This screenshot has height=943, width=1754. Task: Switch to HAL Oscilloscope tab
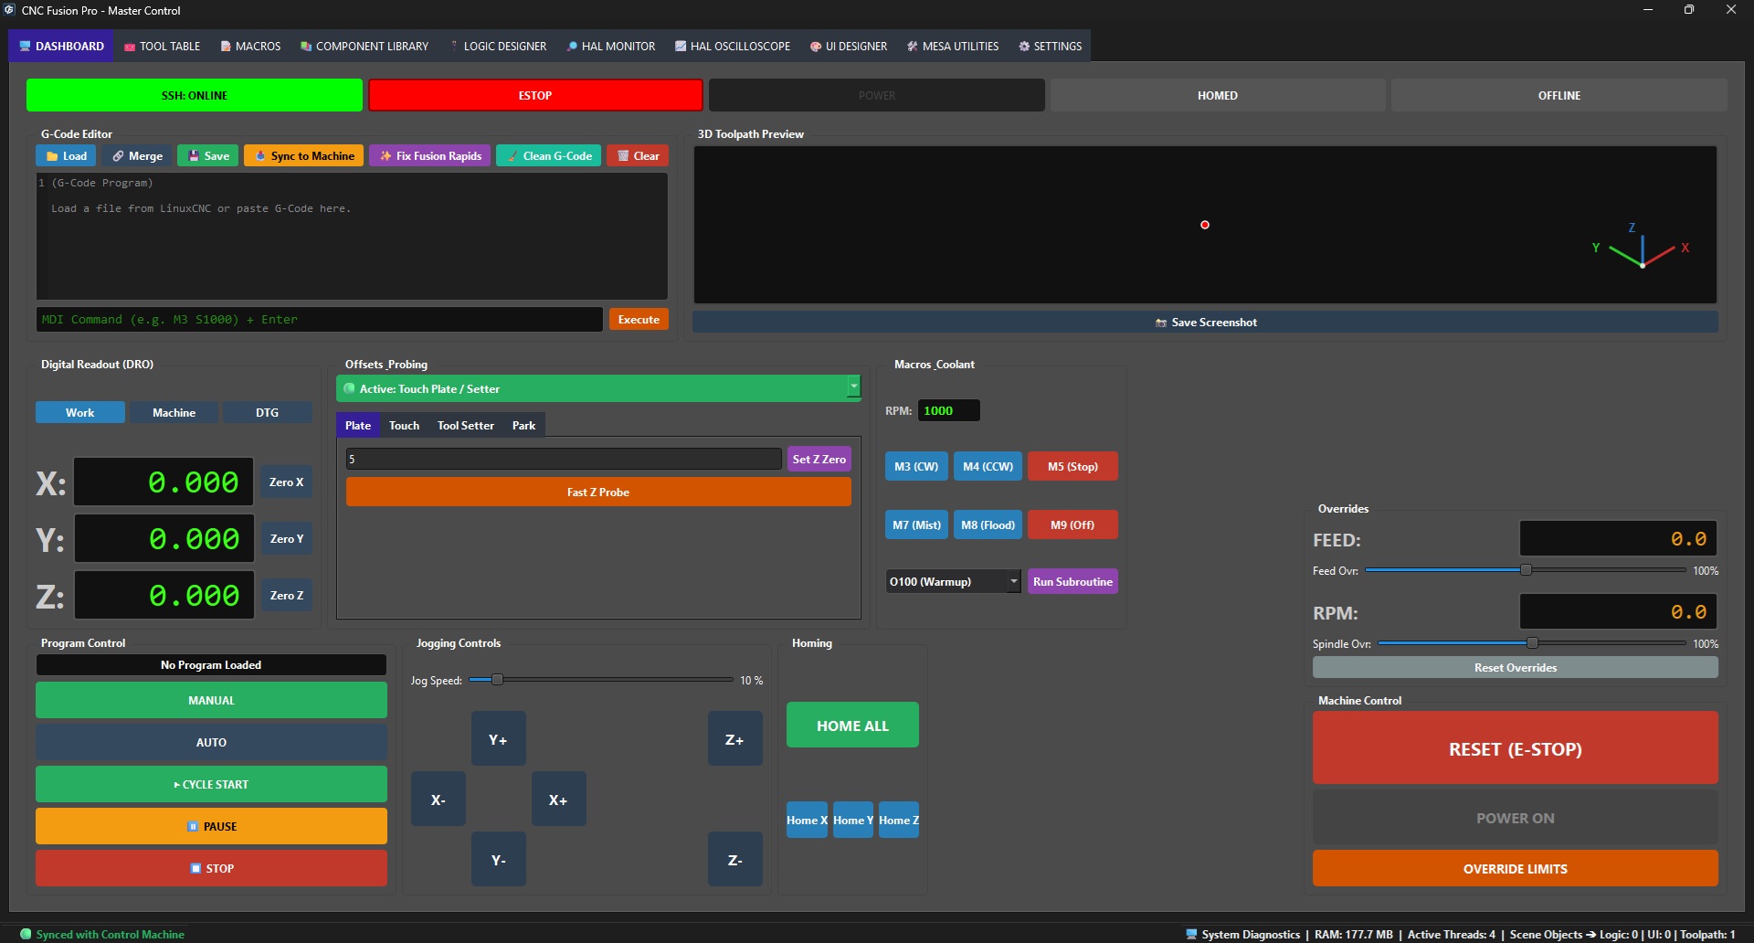coord(732,46)
